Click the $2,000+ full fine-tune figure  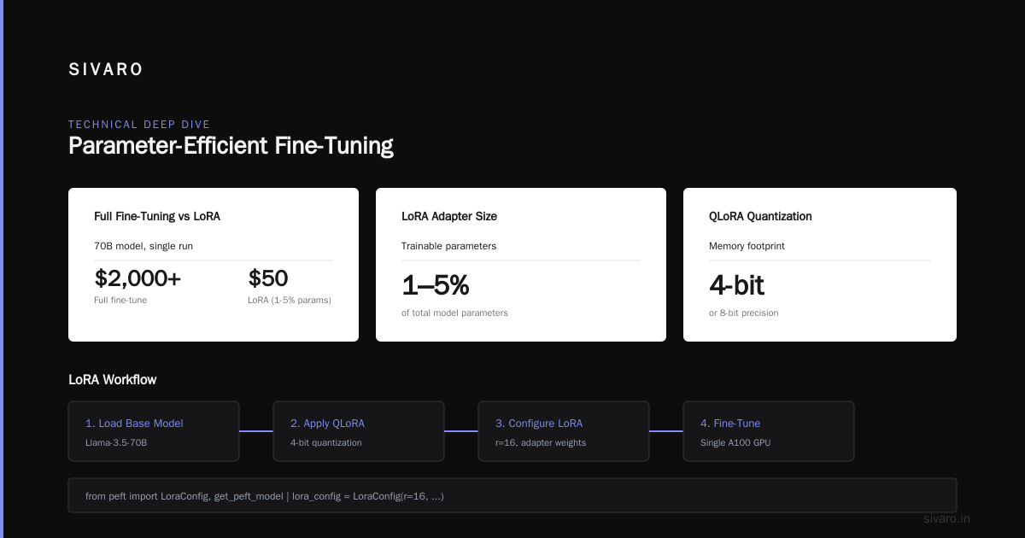138,278
